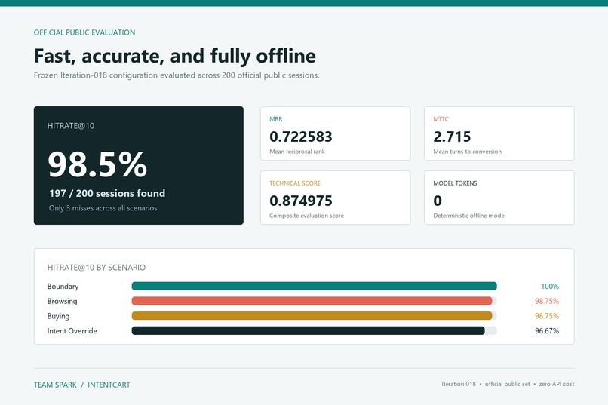Click '197 / 200 sessions found' text
Screen dimensions: 608x405
point(107,193)
